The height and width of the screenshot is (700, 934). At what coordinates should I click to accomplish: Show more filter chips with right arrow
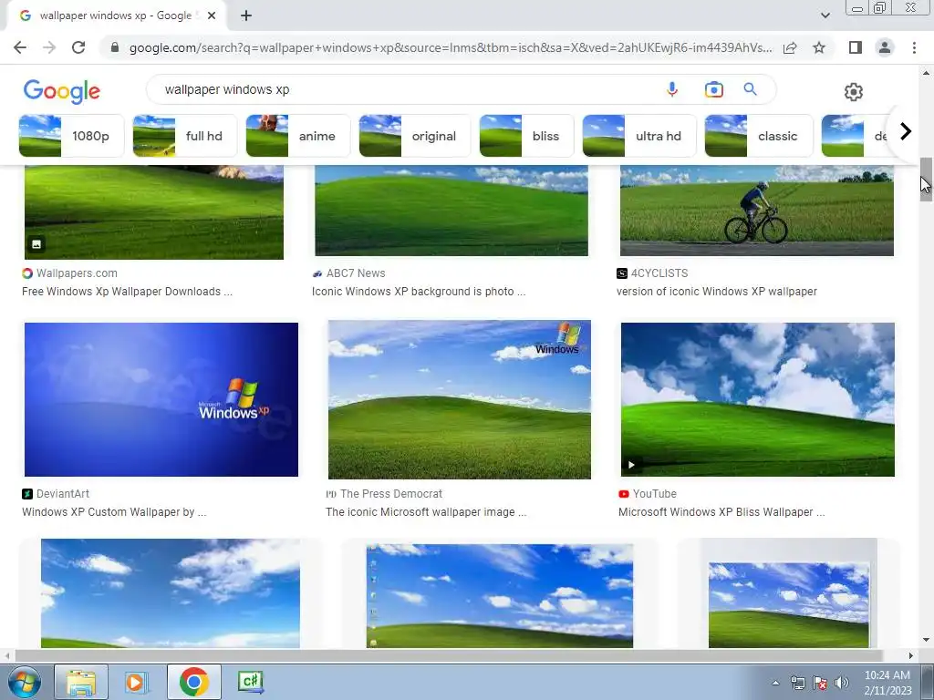[906, 131]
